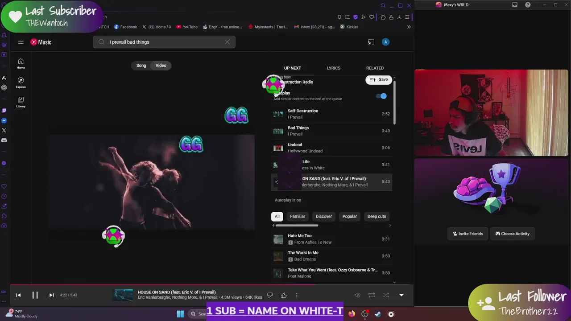This screenshot has height=321, width=571.
Task: Open the Facebook bookmark
Action: pyautogui.click(x=125, y=27)
